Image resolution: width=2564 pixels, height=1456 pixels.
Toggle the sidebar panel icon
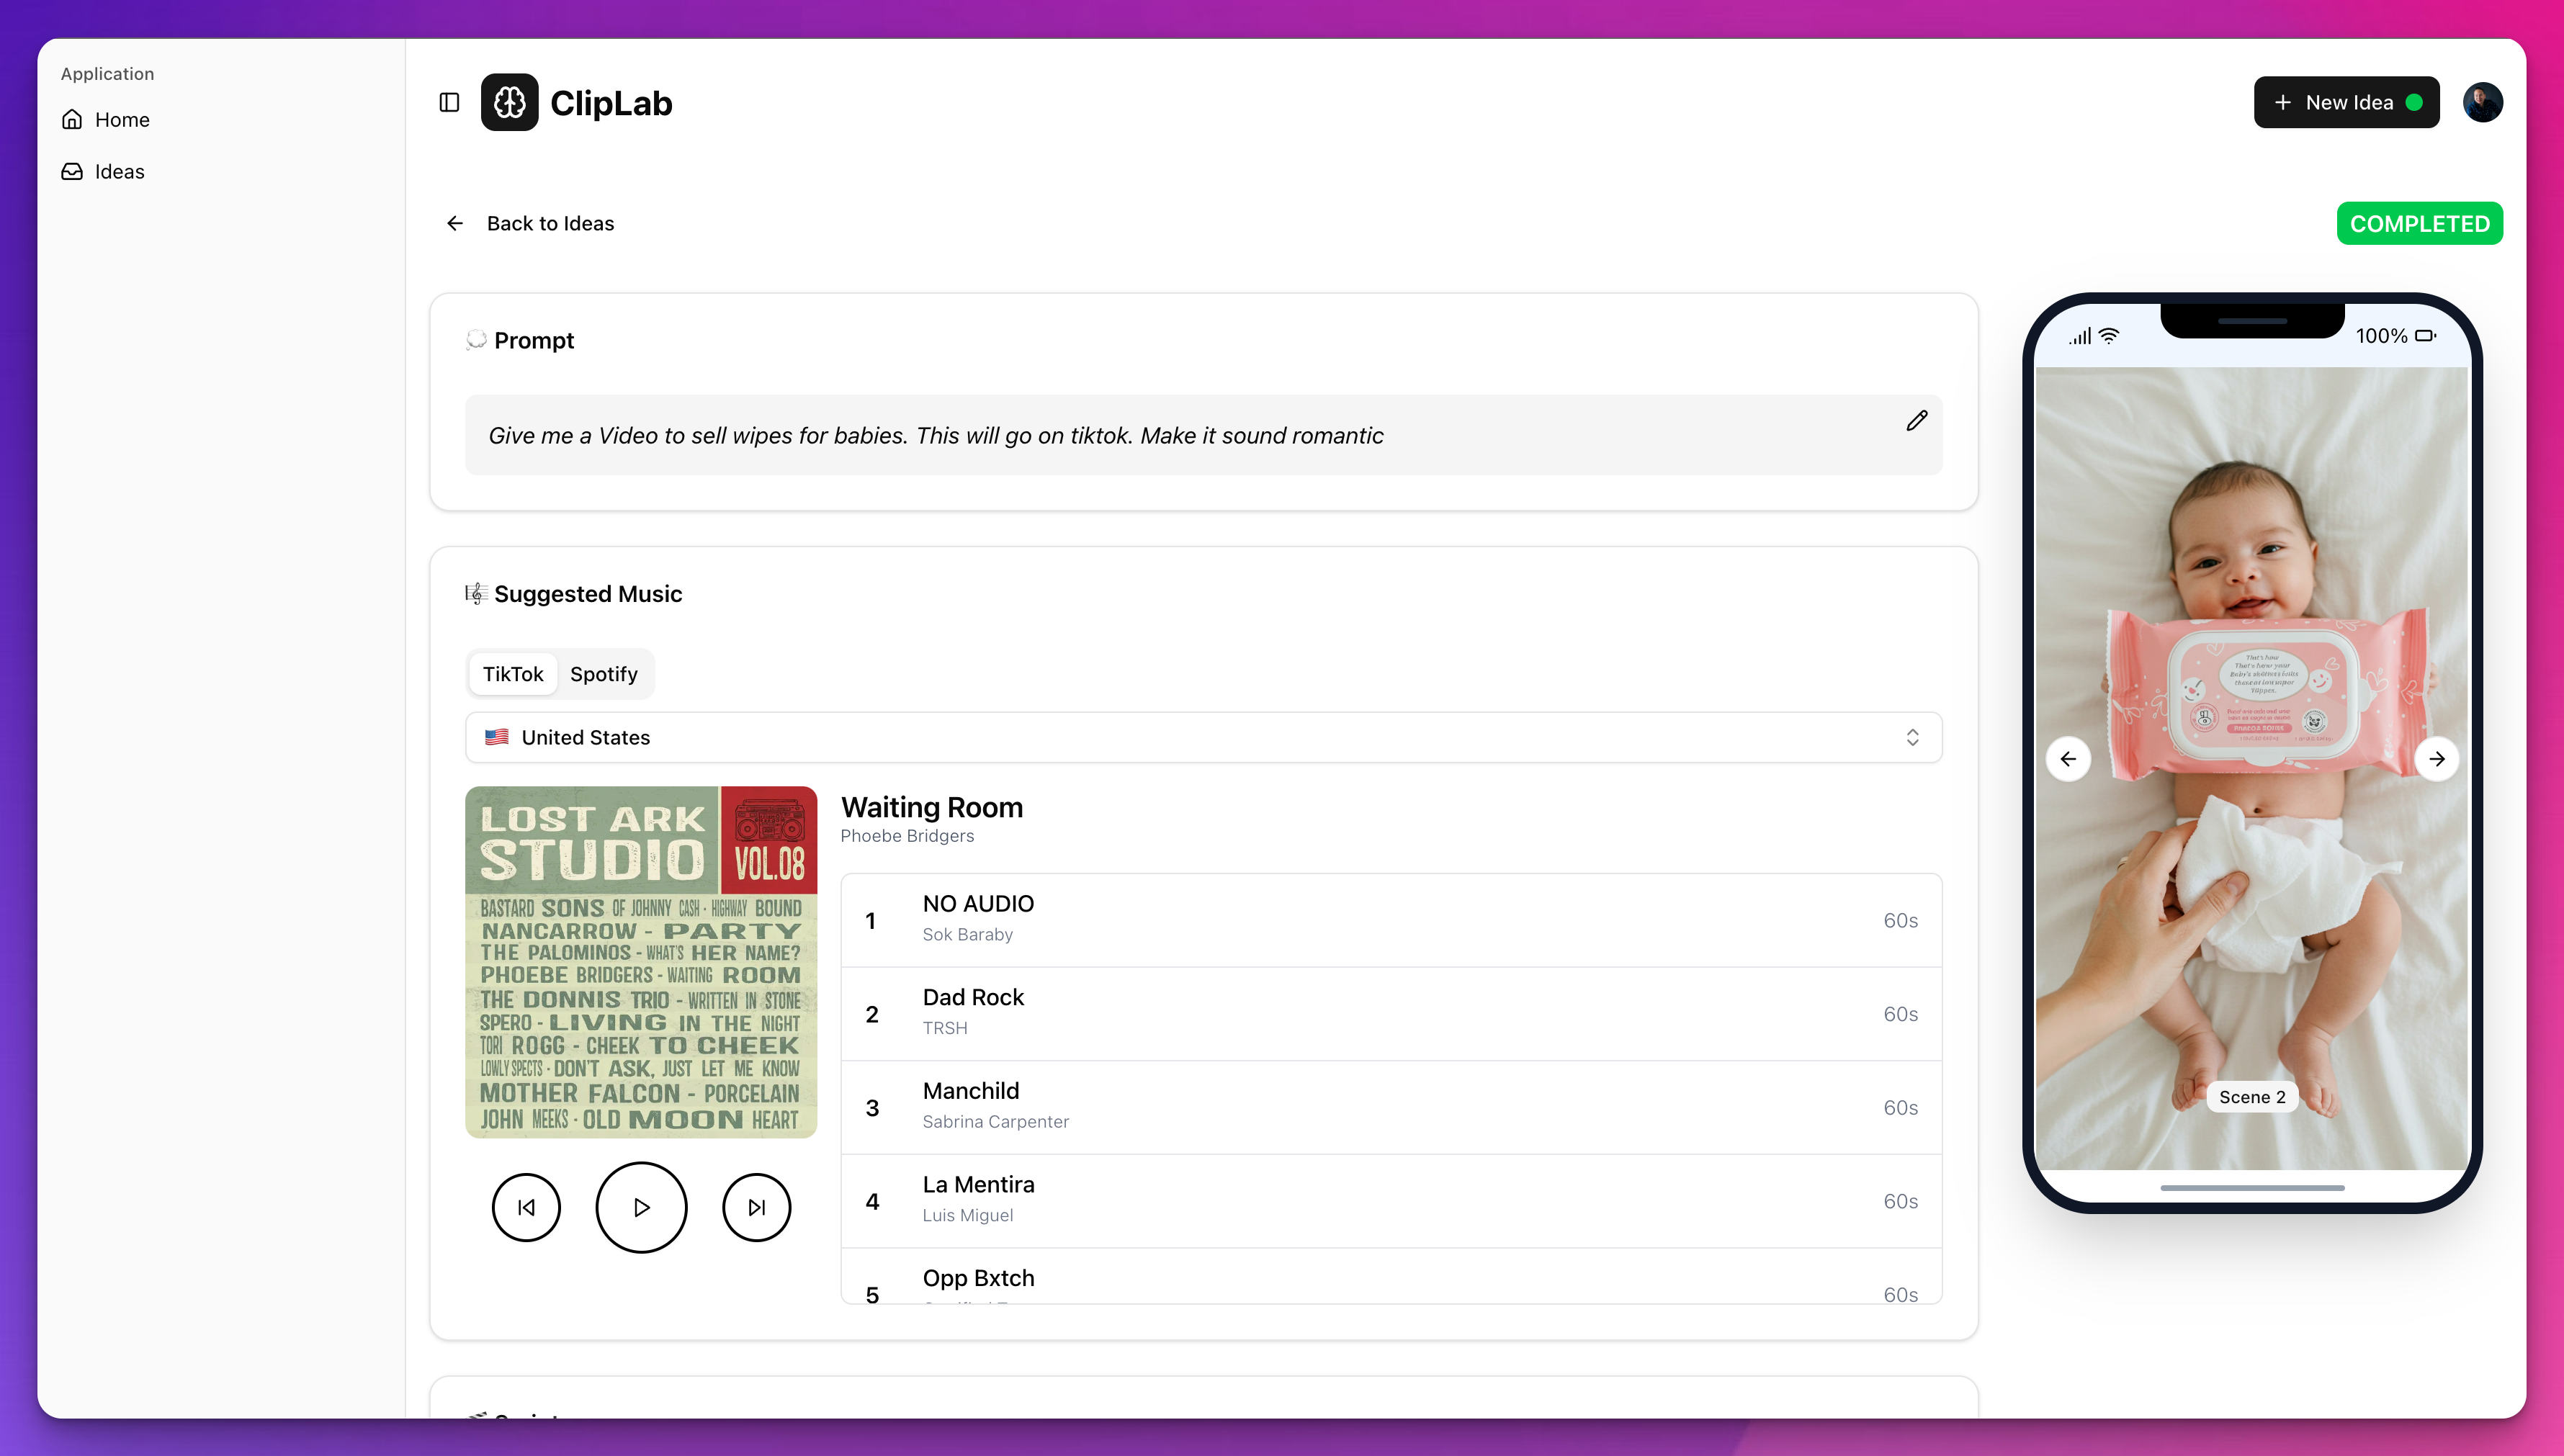(x=449, y=102)
